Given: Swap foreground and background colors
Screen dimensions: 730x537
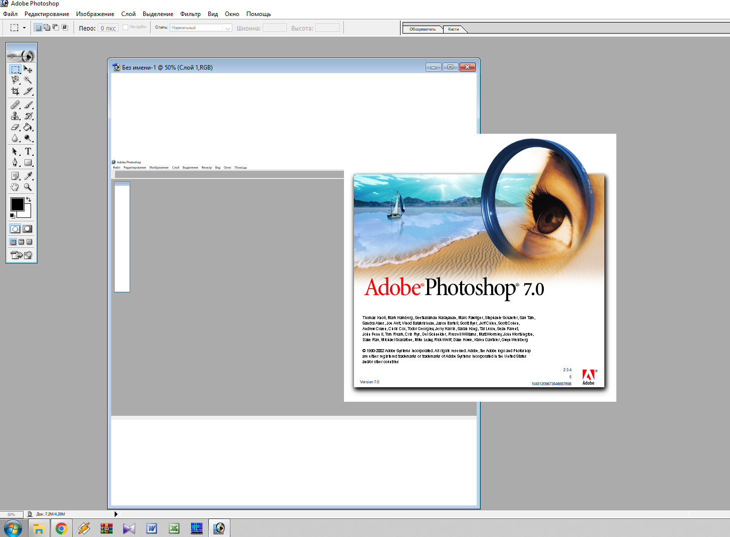Looking at the screenshot, I should [29, 199].
